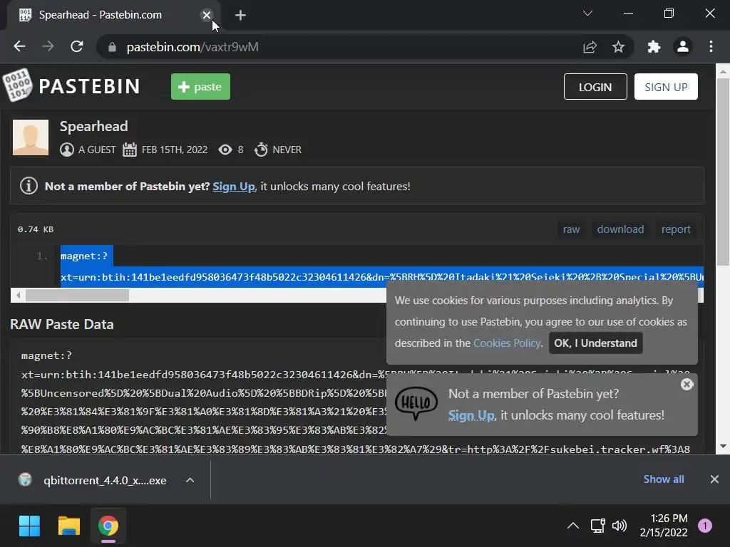Open the Extensions puzzle menu
This screenshot has width=730, height=547.
pyautogui.click(x=654, y=46)
